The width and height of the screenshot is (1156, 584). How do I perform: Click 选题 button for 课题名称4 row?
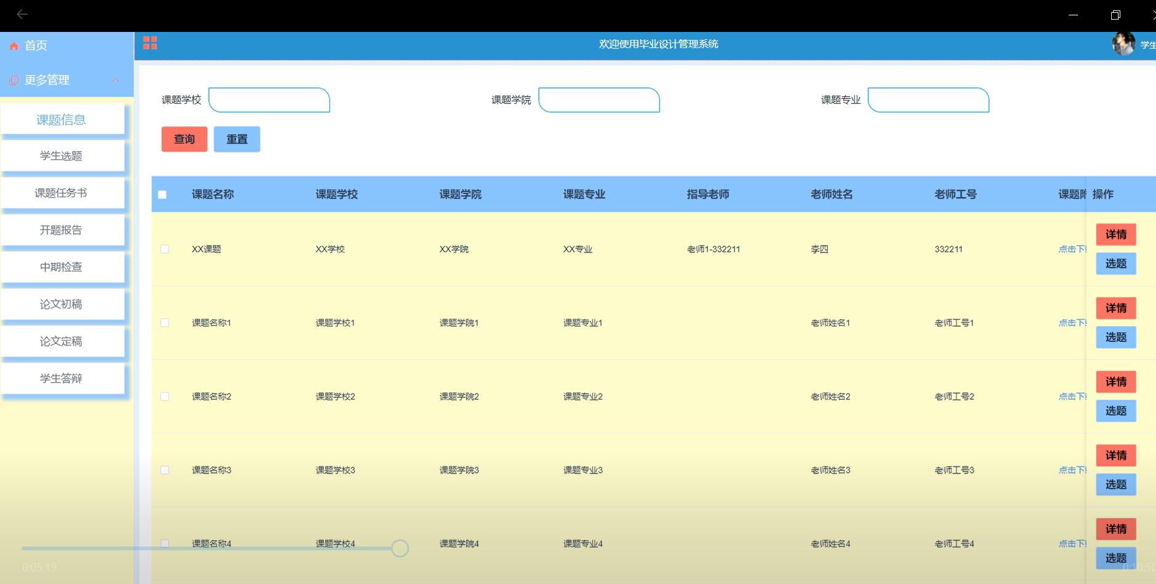click(x=1116, y=558)
